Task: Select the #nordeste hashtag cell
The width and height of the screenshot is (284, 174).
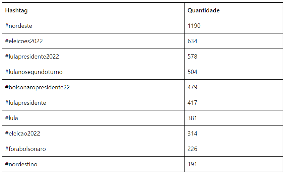Action: tap(19, 26)
